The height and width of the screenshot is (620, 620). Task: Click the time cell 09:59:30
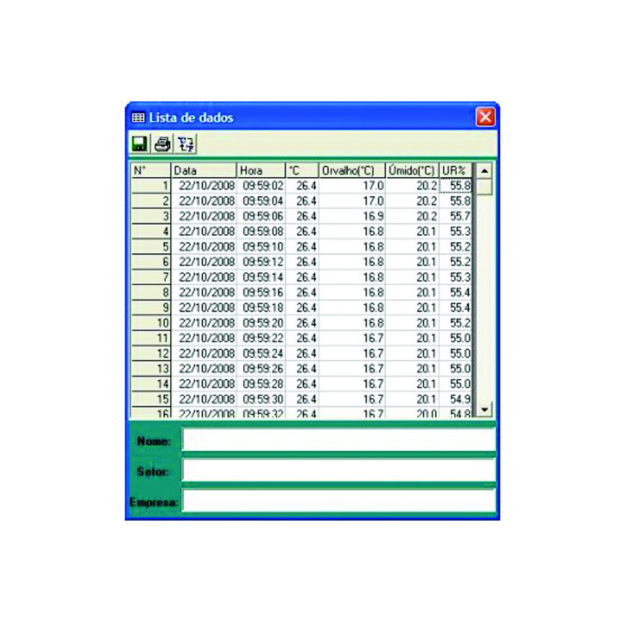261,399
